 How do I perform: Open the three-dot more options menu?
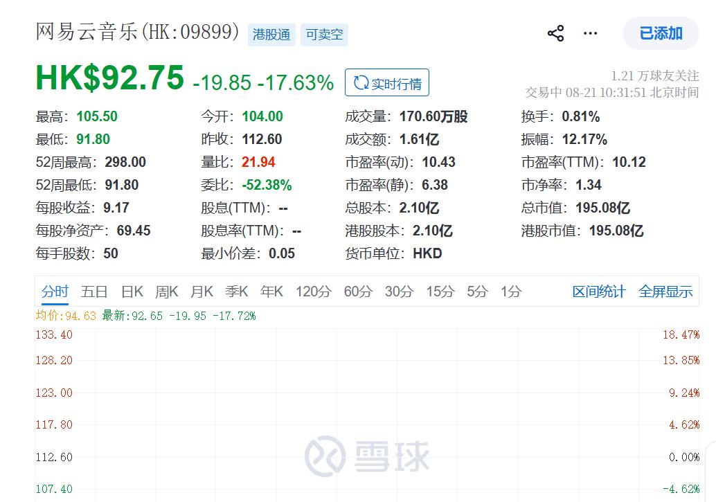pyautogui.click(x=591, y=33)
